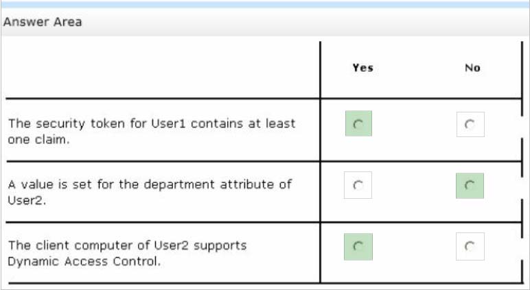Choose No for User2 department attribute value
Image resolution: width=530 pixels, height=290 pixels.
tap(470, 186)
